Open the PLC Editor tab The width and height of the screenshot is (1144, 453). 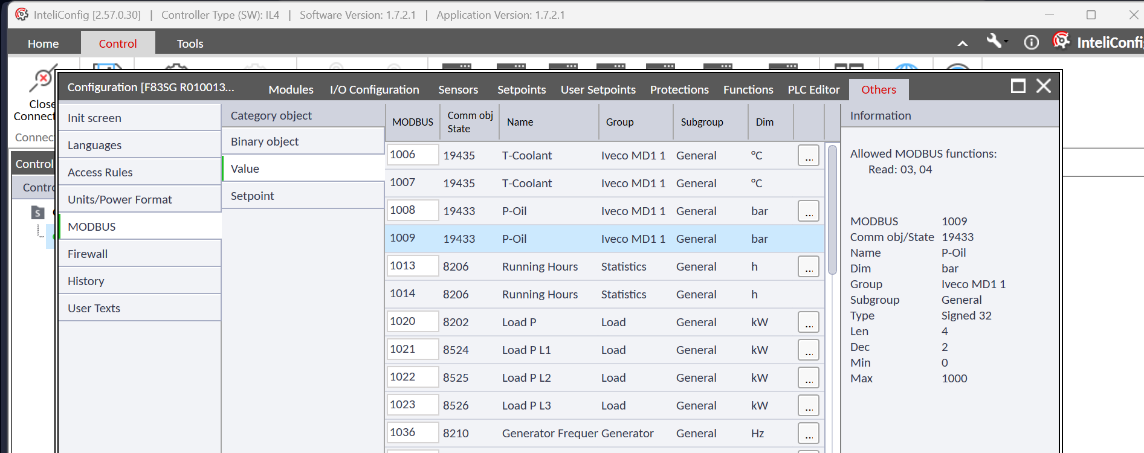[813, 89]
